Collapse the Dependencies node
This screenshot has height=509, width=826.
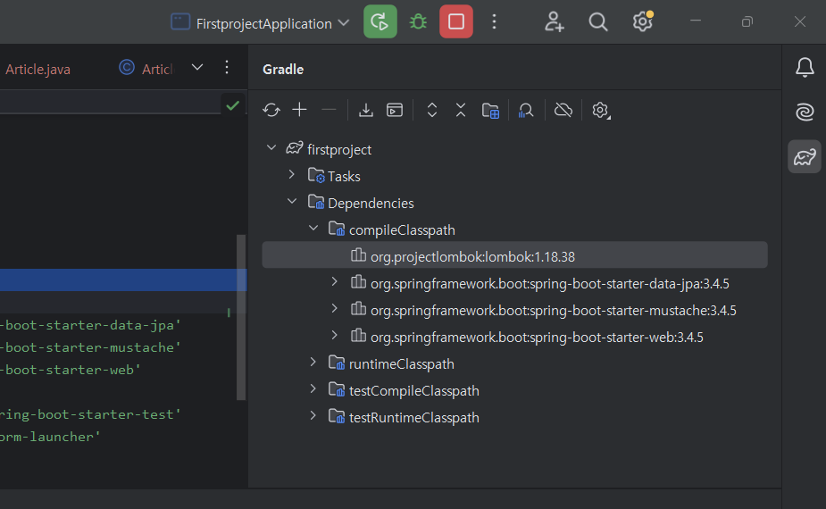pos(292,201)
